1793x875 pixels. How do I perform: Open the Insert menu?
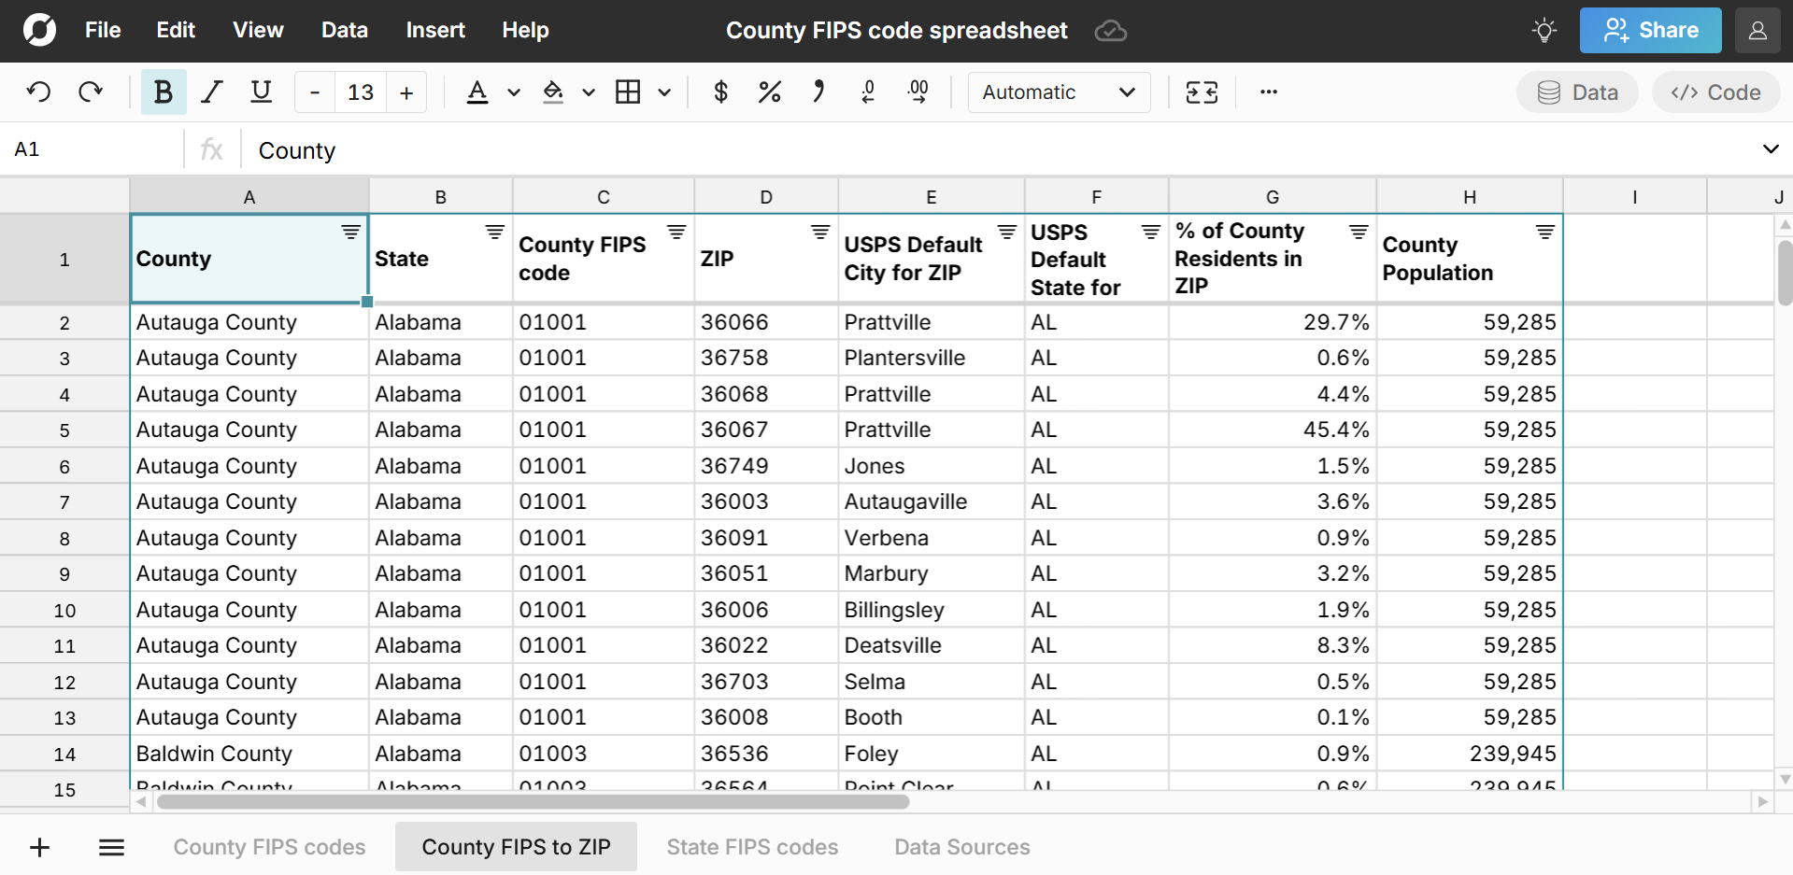pos(434,30)
